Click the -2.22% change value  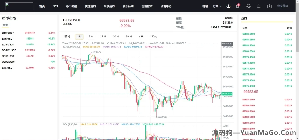click(125, 26)
